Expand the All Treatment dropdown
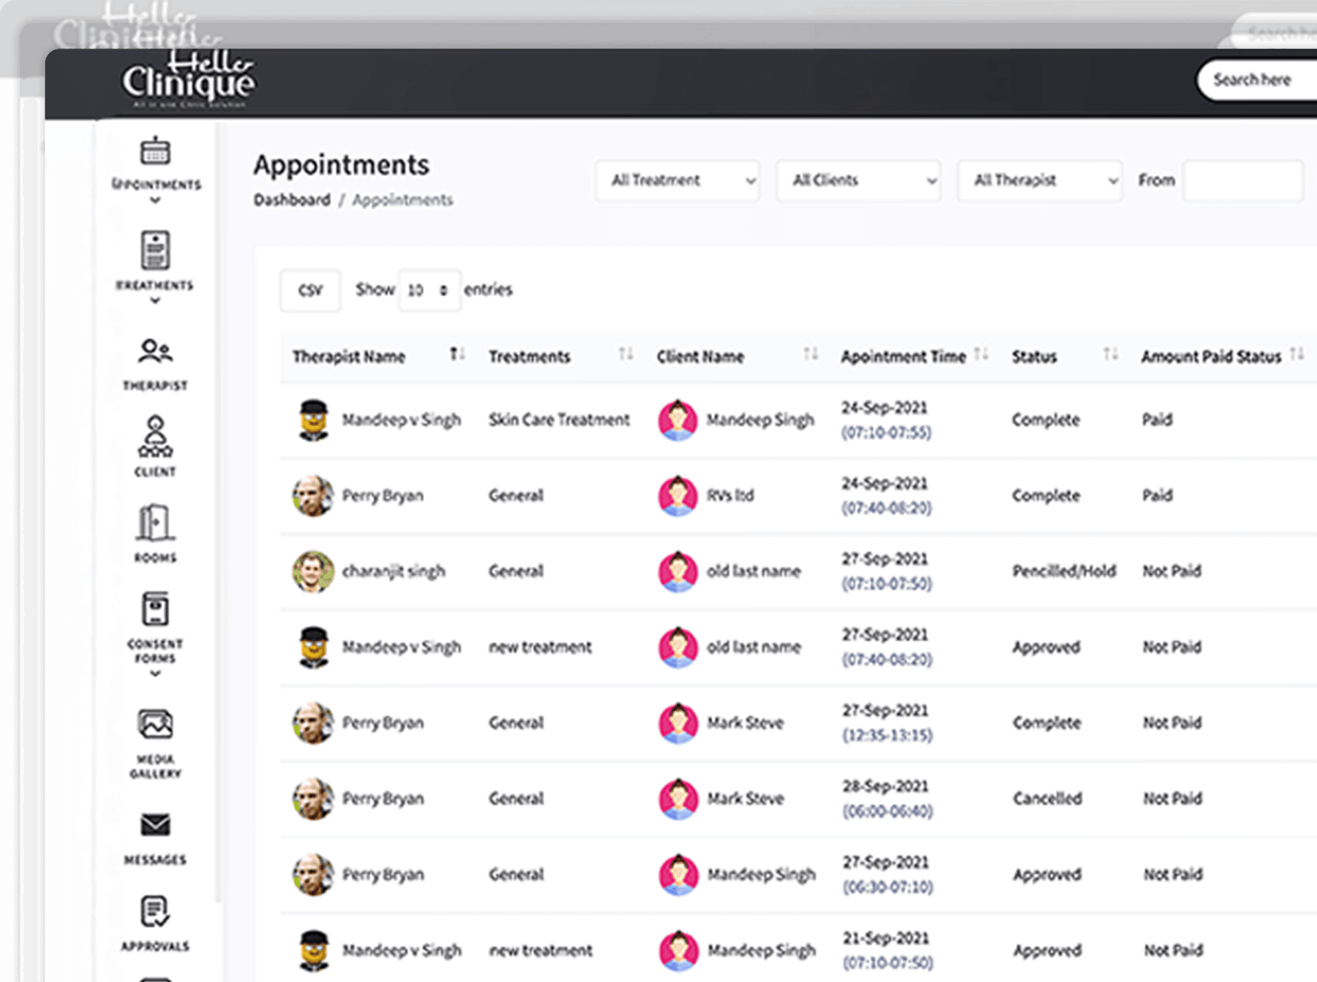 point(677,180)
